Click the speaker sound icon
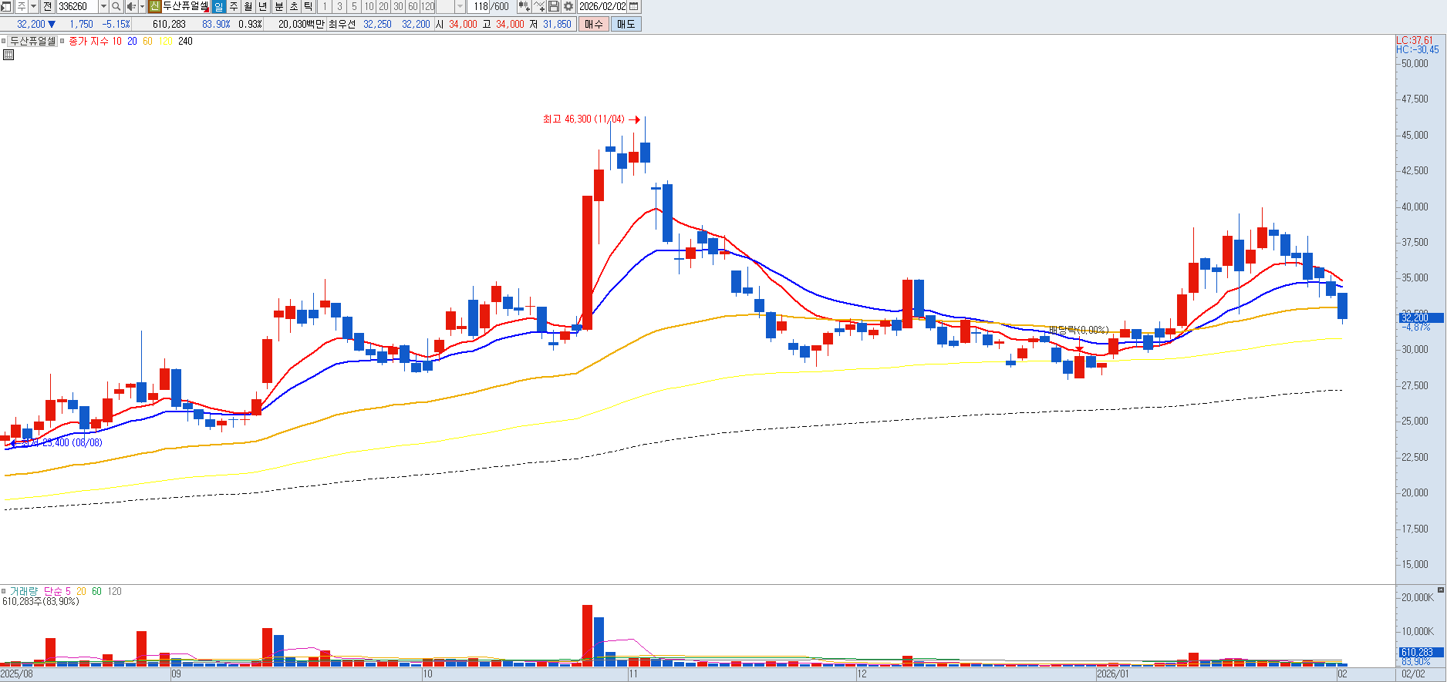Screen dimensions: 1447x682 coord(130,6)
